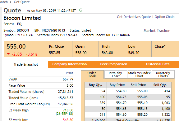The width and height of the screenshot is (179, 121).
Task: Open Get Derivatives Quote link
Action: point(134,17)
